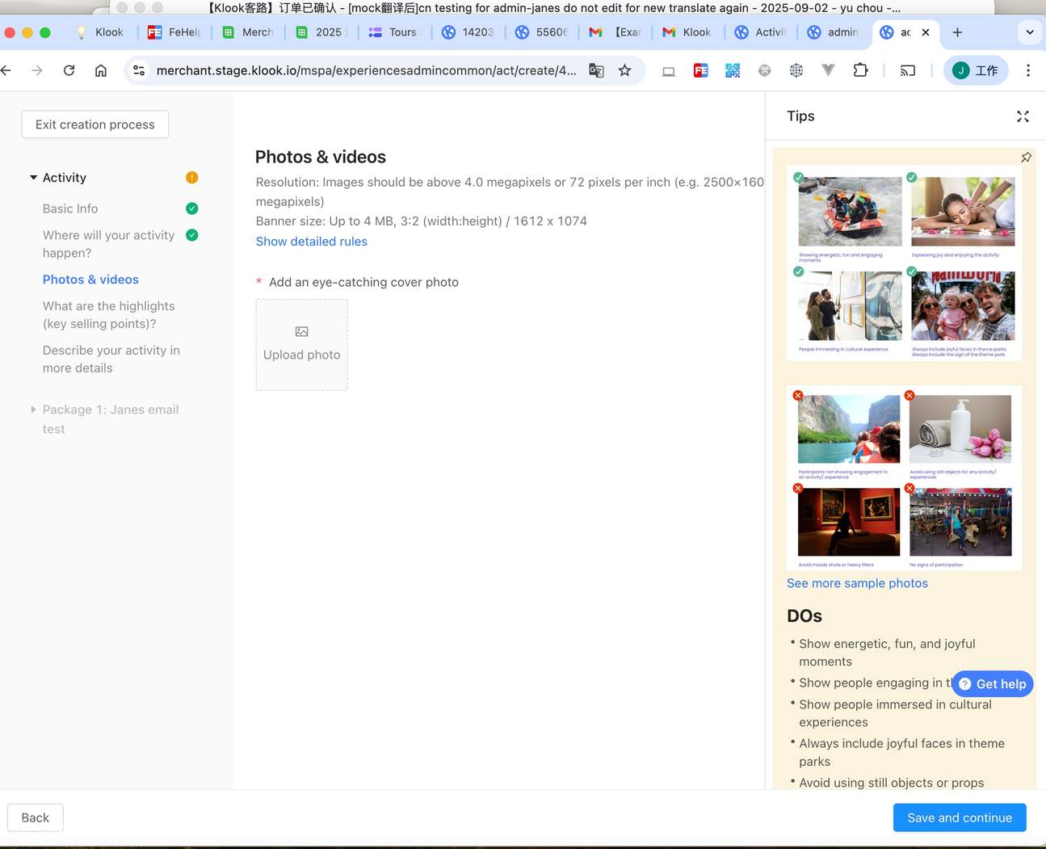
Task: Open the QR code extension icon
Action: (732, 70)
